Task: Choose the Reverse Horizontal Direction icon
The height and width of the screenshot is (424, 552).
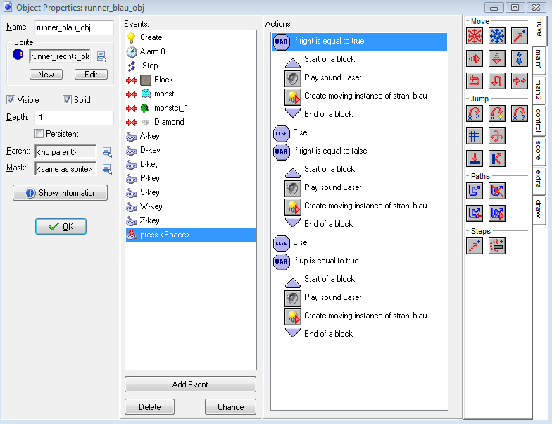Action: (475, 81)
